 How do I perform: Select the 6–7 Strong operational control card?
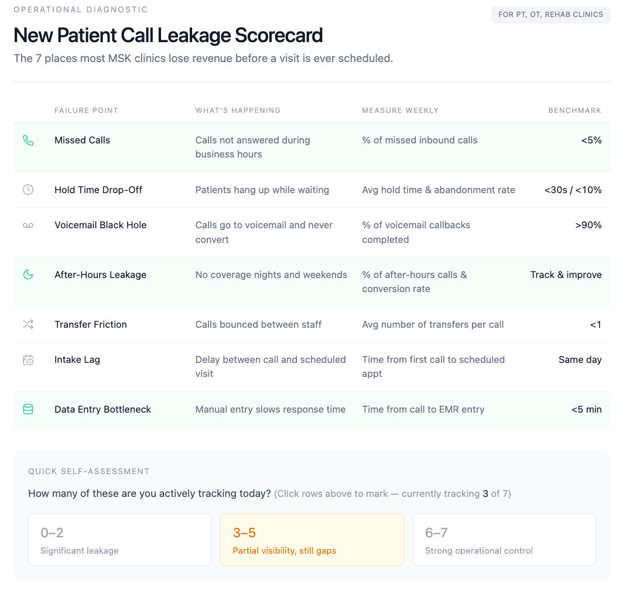pos(504,540)
